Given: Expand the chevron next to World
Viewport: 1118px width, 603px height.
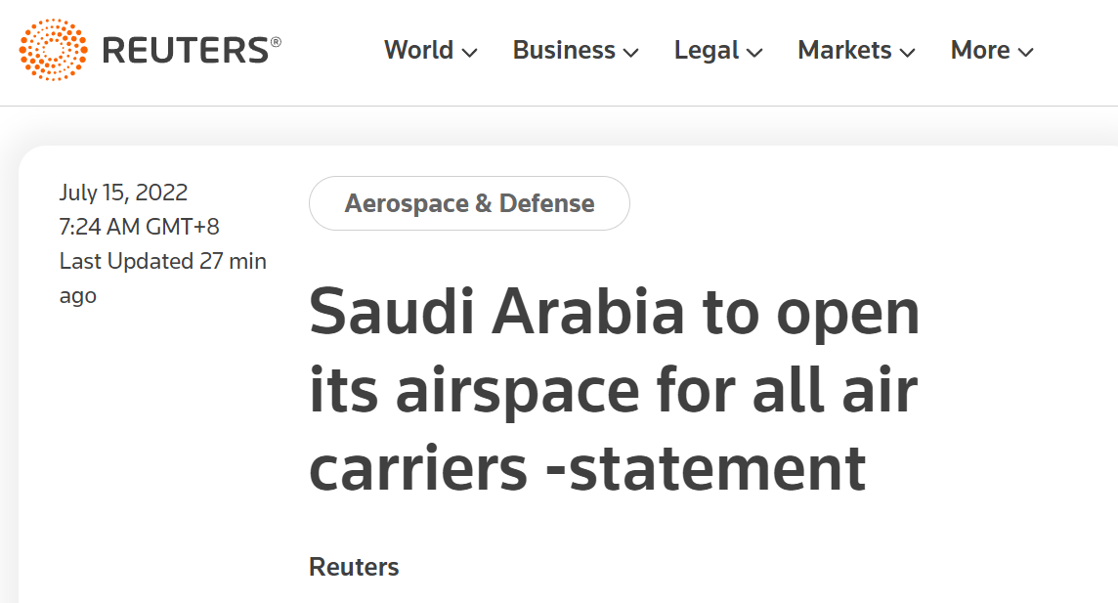Looking at the screenshot, I should coord(469,53).
